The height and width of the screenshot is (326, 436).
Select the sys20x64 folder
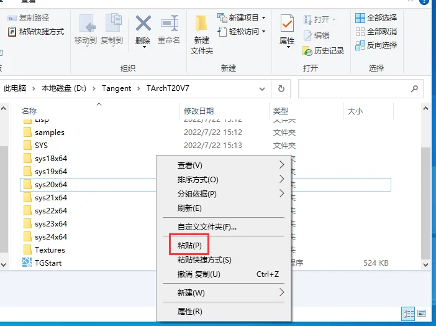click(51, 185)
